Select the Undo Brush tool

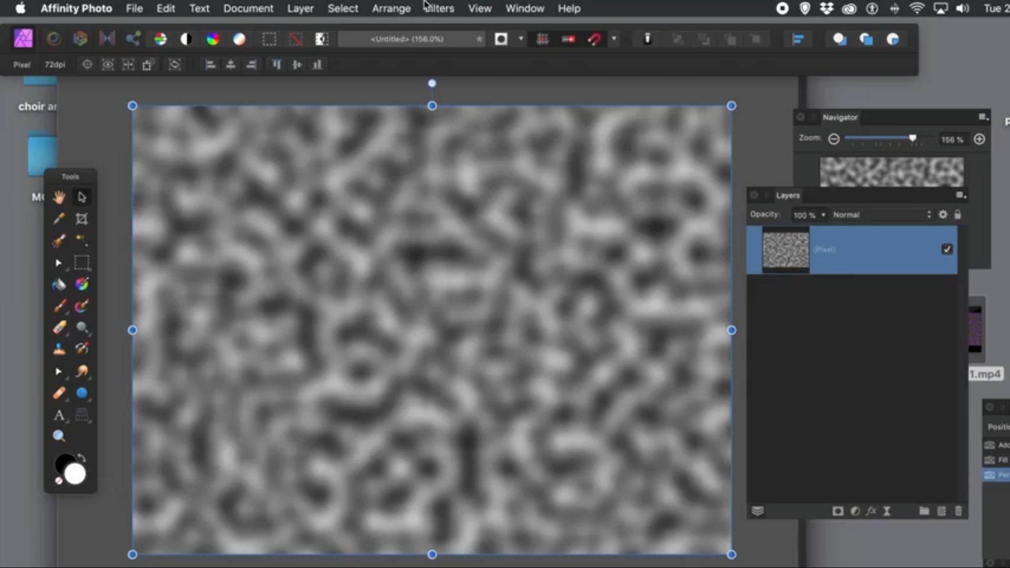82,349
